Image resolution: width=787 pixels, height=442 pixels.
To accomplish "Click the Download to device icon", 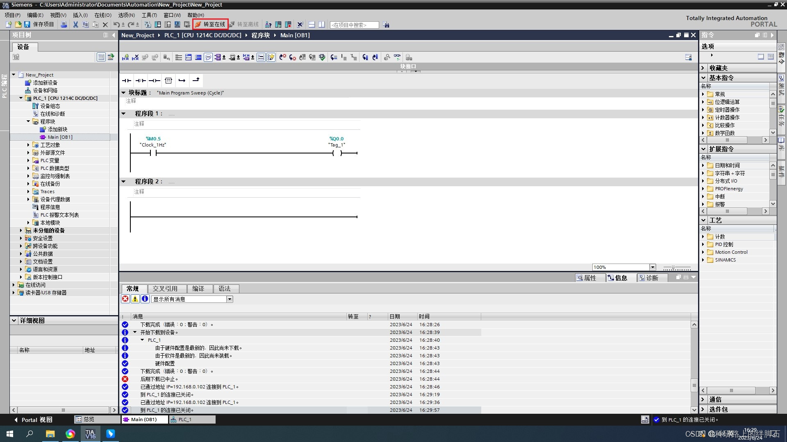I will (157, 25).
